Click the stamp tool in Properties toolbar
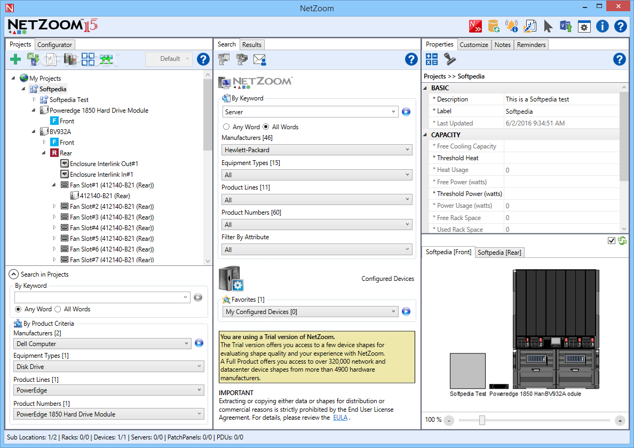This screenshot has width=634, height=448. pos(450,59)
